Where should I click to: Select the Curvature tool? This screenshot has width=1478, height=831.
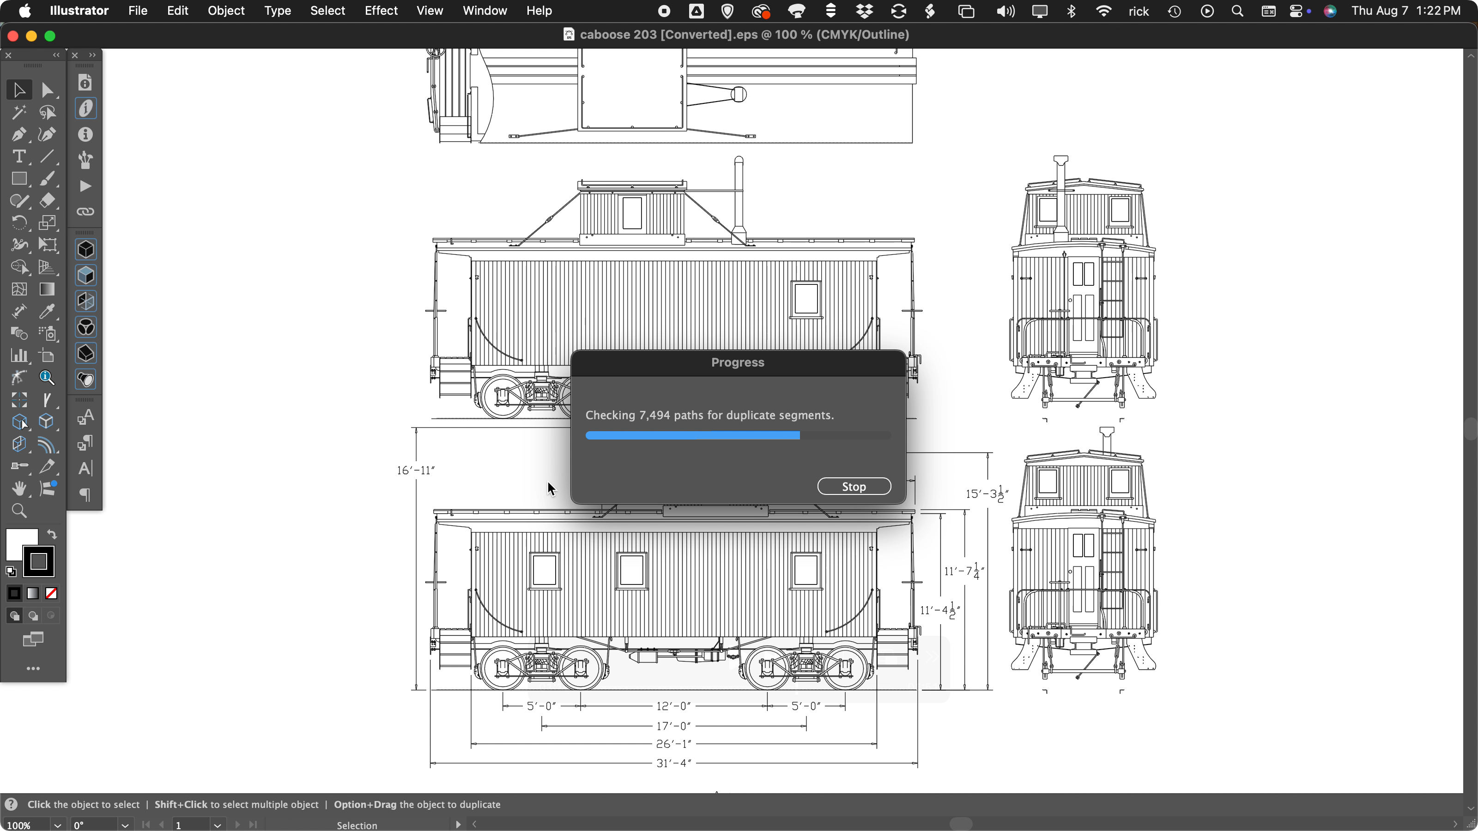click(47, 134)
